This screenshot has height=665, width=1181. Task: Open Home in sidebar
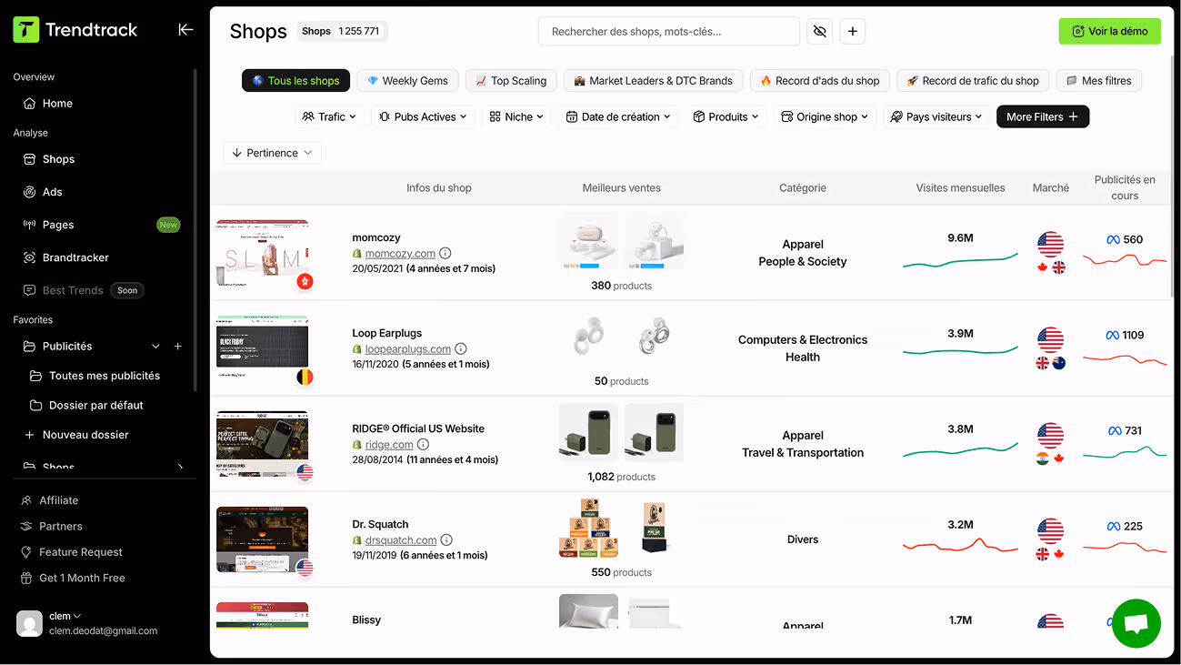[47, 104]
